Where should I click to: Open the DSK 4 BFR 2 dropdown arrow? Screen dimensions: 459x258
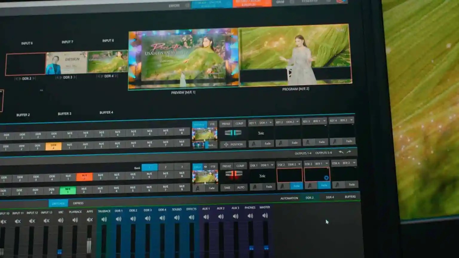click(354, 163)
